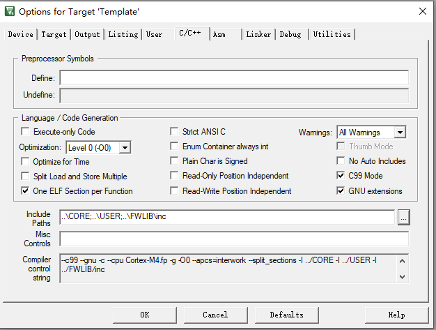Click the compiler string scroll-down arrow
Viewport: 436px width, 330px height.
pos(402,276)
